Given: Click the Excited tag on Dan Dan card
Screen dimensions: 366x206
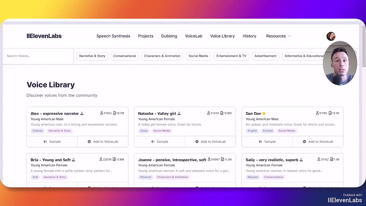Looking at the screenshot, I should (268, 131).
